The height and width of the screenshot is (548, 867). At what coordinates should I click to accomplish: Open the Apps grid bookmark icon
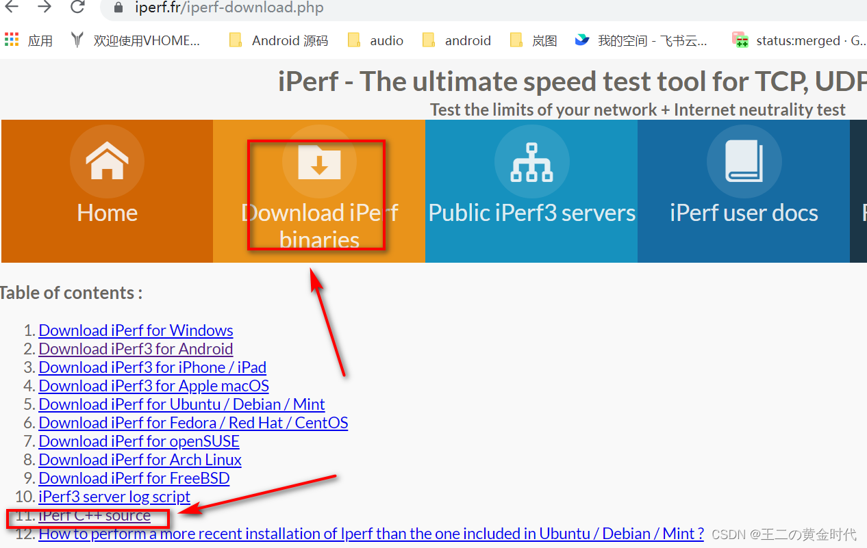click(x=12, y=40)
